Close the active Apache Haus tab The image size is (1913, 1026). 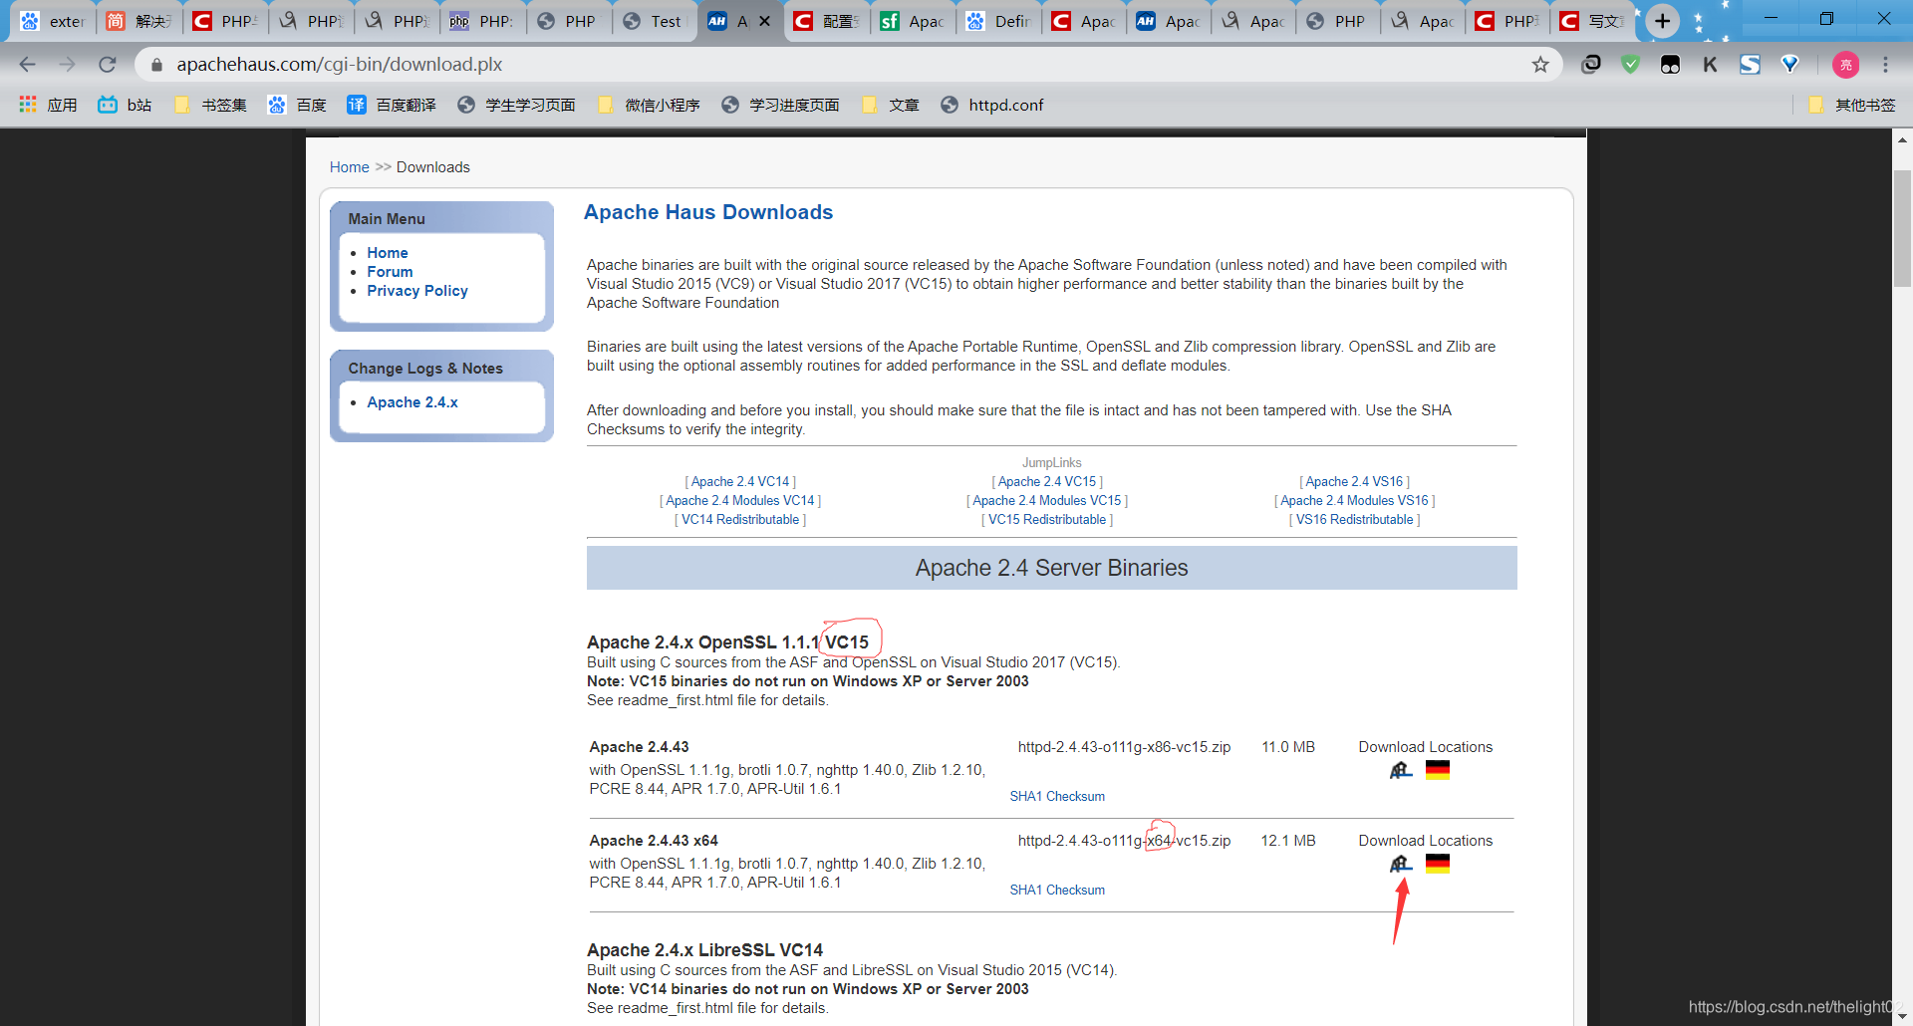[764, 21]
